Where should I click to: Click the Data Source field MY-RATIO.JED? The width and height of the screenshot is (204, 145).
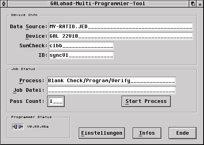[x=121, y=27]
